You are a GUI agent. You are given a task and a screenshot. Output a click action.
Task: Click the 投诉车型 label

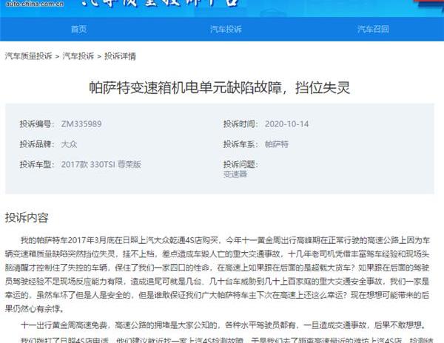coord(36,164)
